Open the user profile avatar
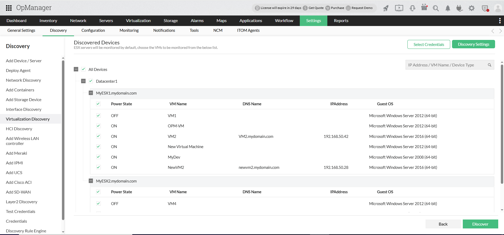Image resolution: width=504 pixels, height=235 pixels. click(498, 8)
